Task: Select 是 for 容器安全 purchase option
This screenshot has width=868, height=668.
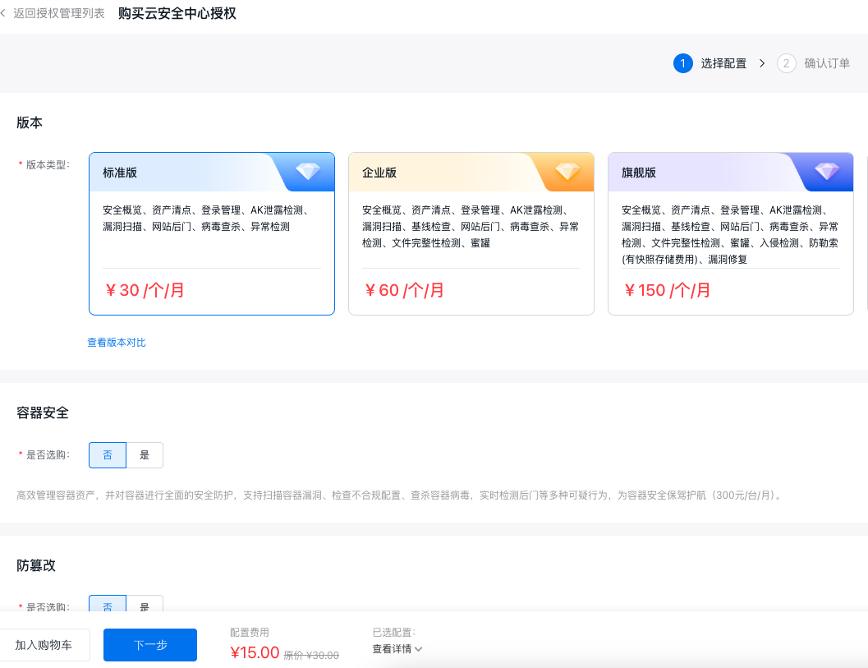Action: pyautogui.click(x=145, y=455)
